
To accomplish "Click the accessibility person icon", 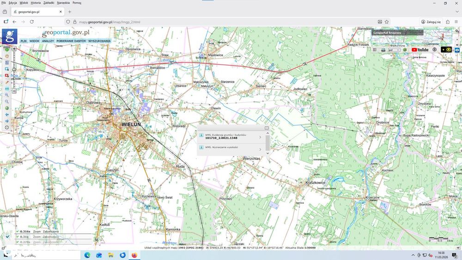I will point(434,49).
